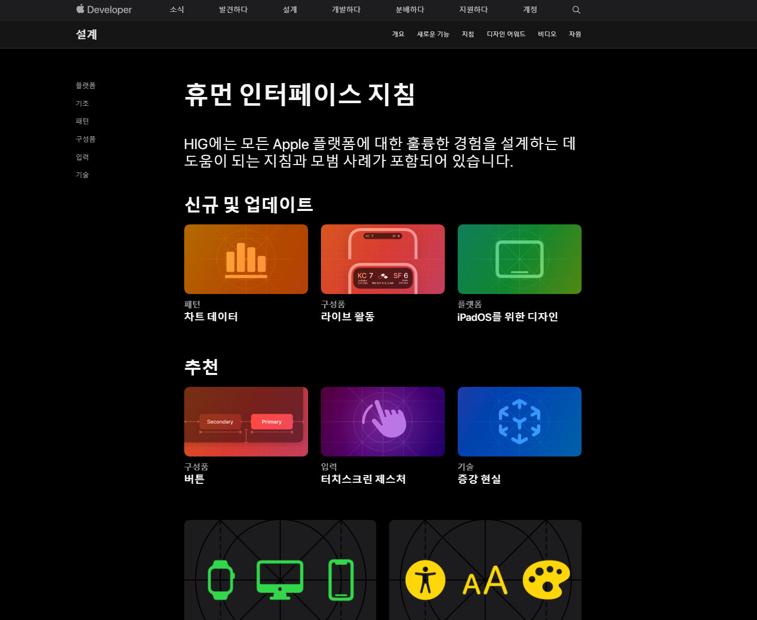Open the 개발하다 menu item
Screen dimensions: 757x620
346,10
